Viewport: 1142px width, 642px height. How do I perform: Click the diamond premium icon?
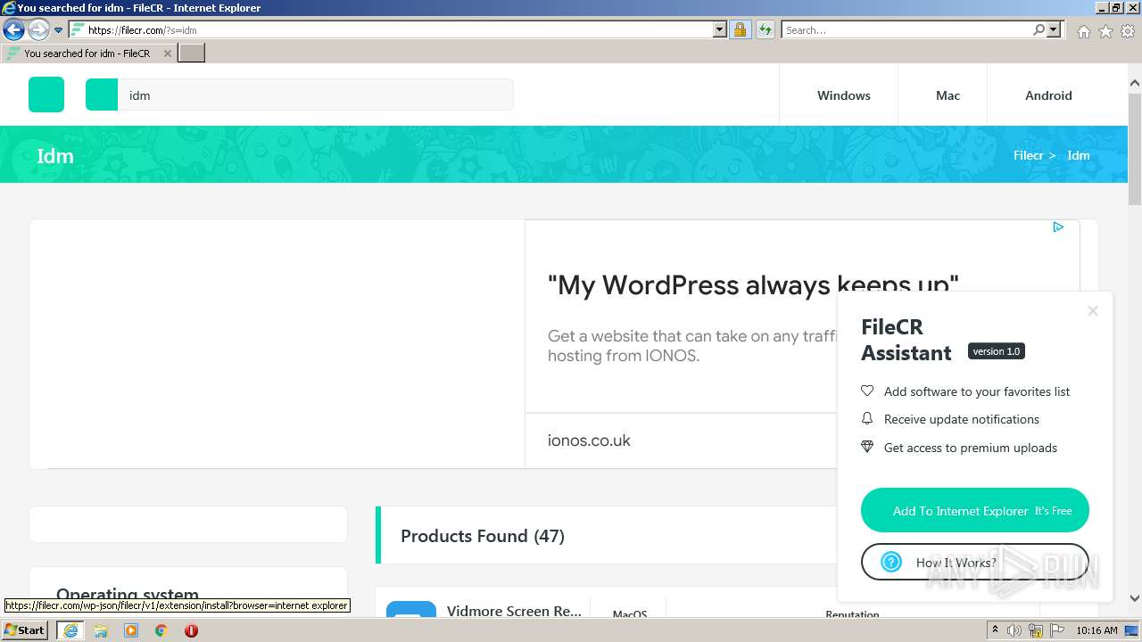pos(867,448)
